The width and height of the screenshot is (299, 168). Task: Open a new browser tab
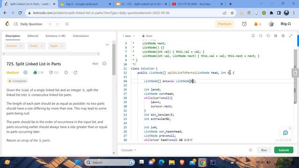coord(230,4)
